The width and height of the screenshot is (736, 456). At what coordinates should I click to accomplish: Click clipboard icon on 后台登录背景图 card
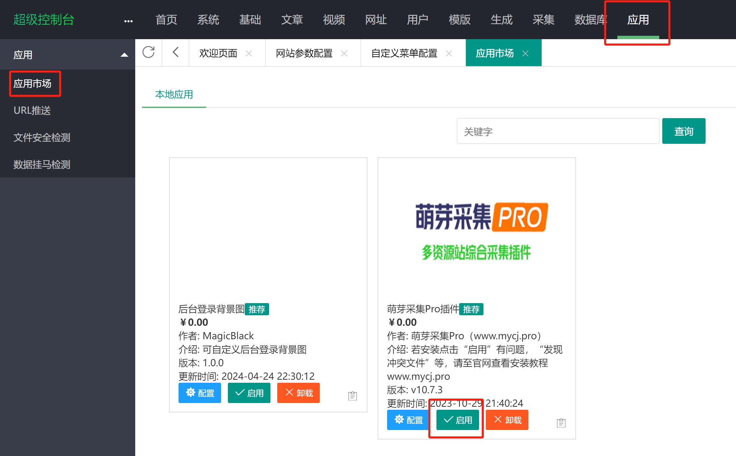click(352, 396)
